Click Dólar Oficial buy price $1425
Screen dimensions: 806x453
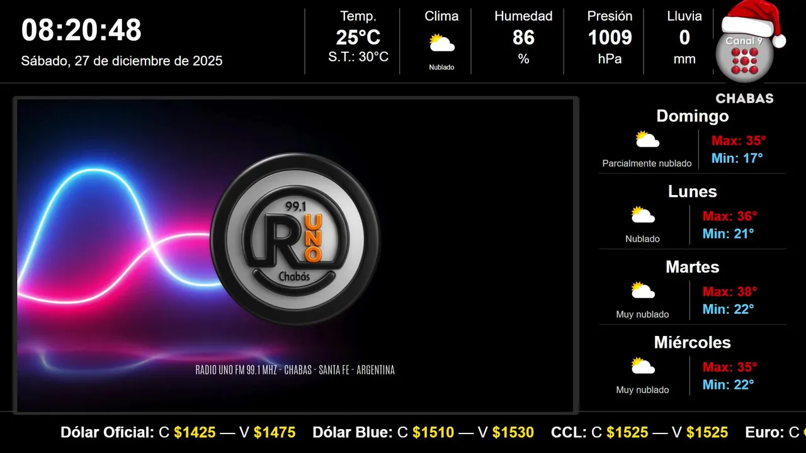(x=195, y=432)
